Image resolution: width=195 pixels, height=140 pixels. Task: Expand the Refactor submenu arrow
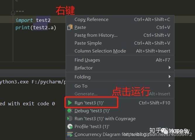click(170, 68)
